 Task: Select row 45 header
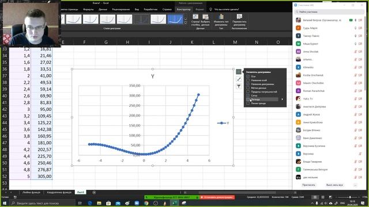click(5, 129)
